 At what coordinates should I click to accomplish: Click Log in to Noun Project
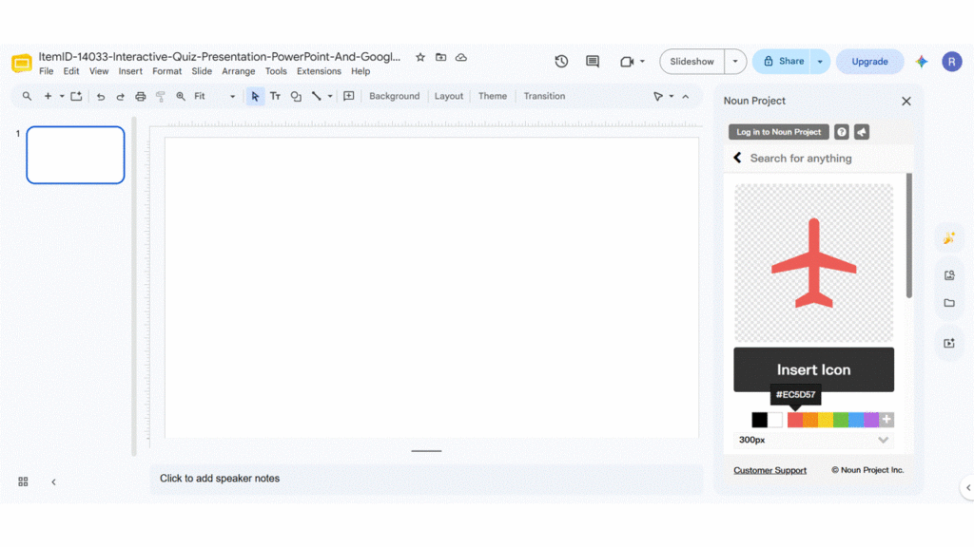(778, 131)
